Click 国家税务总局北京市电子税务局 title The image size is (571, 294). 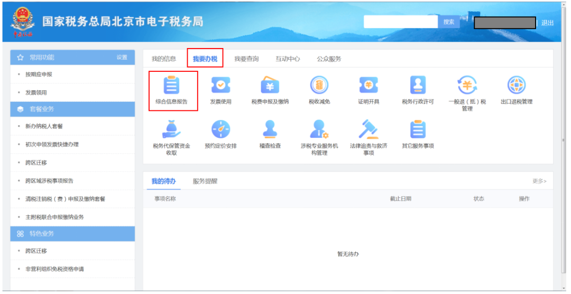click(123, 22)
